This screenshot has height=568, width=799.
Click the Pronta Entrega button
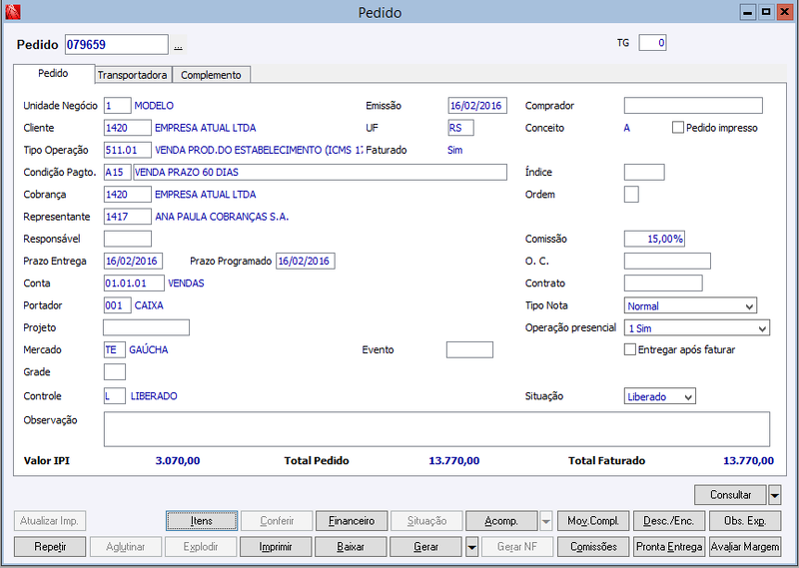pos(669,547)
